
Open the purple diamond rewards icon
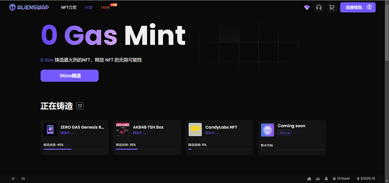[307, 8]
